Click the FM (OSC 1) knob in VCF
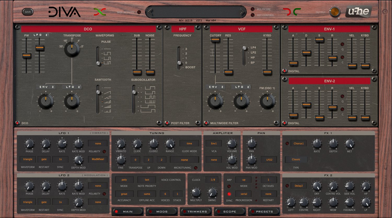Viewport: 392px width, 218px height. coord(267,101)
